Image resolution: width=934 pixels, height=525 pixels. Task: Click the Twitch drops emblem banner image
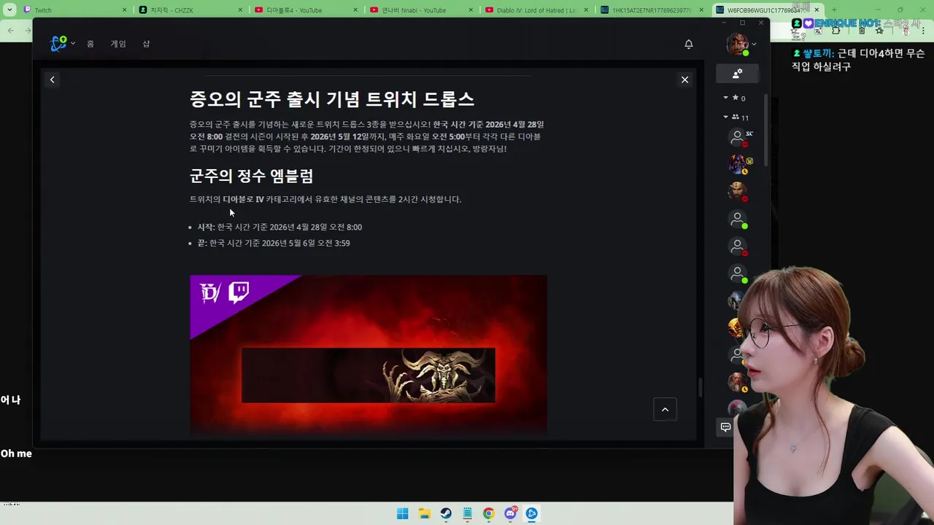pyautogui.click(x=368, y=356)
